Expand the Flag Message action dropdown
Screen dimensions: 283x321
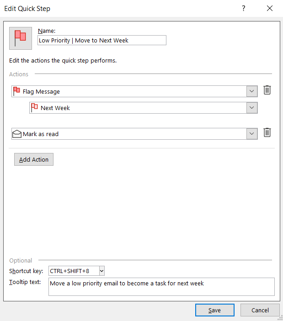pyautogui.click(x=252, y=91)
